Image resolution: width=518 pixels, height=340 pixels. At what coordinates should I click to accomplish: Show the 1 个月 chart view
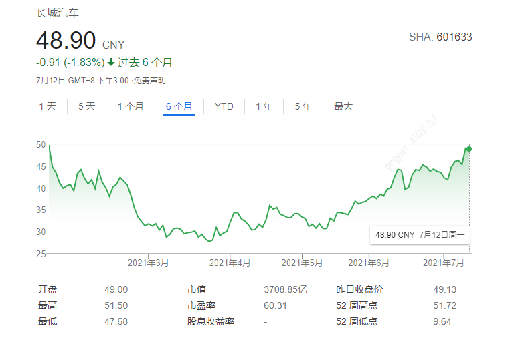(x=131, y=106)
